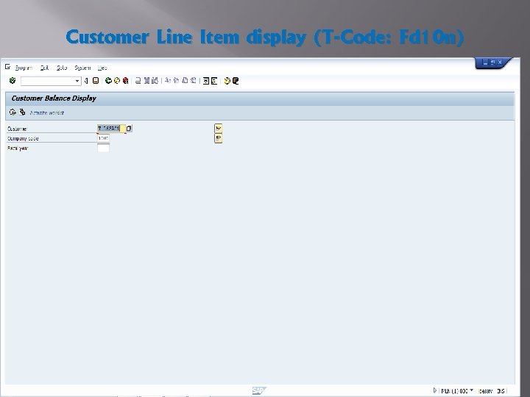Click the 'Customer' field label
The height and width of the screenshot is (397, 530).
pos(17,129)
